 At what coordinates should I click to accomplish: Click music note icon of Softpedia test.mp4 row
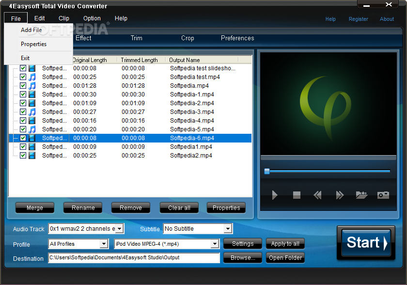[32, 77]
